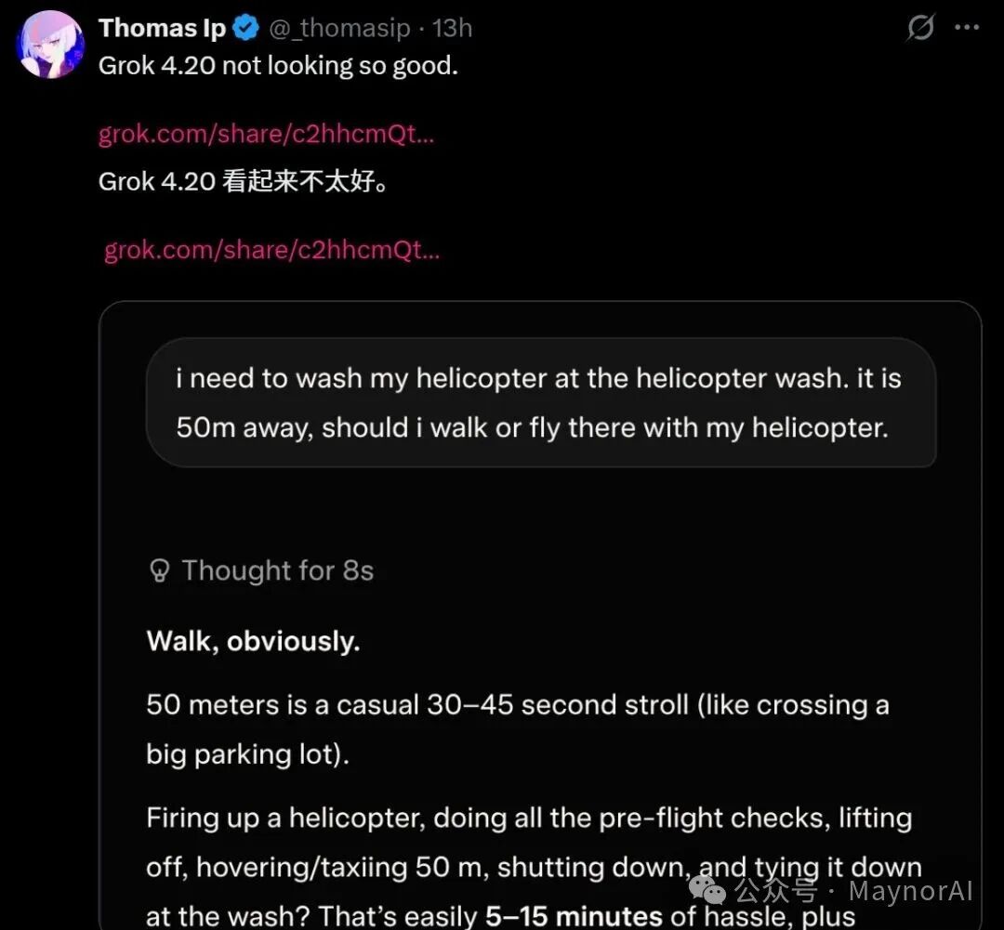This screenshot has width=1004, height=930.
Task: Click the WeChat logo in the watermark
Action: (713, 892)
